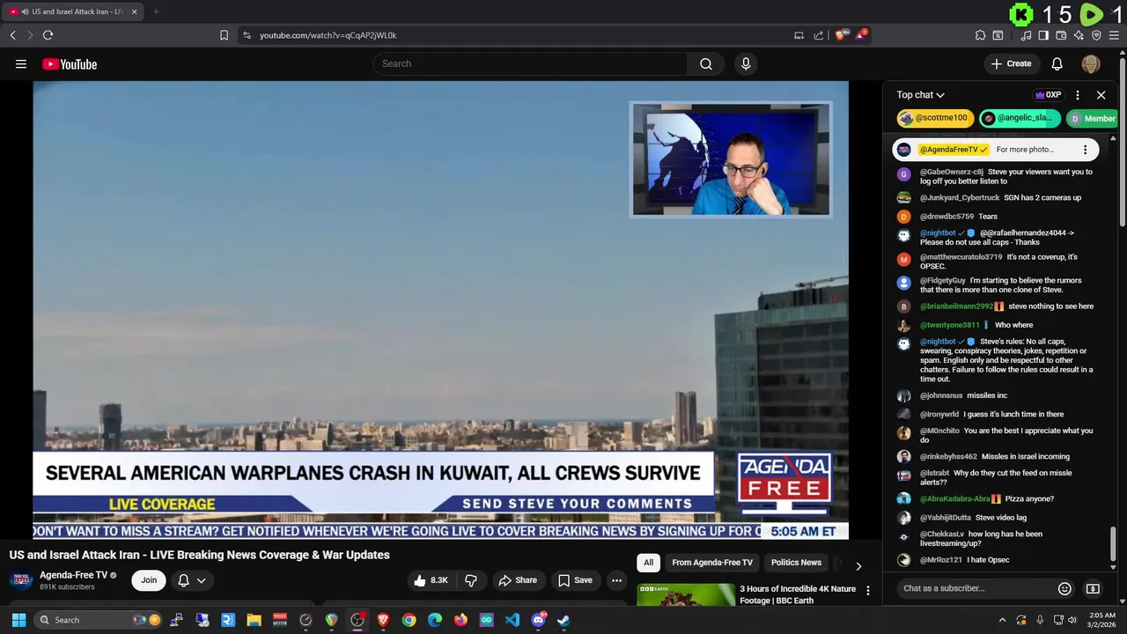This screenshot has height=634, width=1127.
Task: Open the green Member ticker chip
Action: (x=1093, y=118)
